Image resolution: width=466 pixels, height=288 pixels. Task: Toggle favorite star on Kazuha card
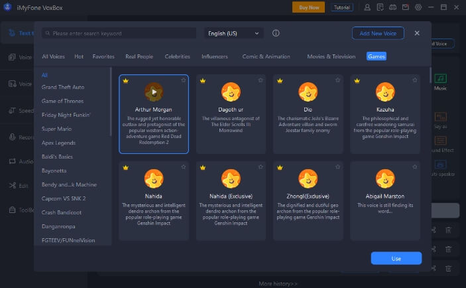coord(415,80)
